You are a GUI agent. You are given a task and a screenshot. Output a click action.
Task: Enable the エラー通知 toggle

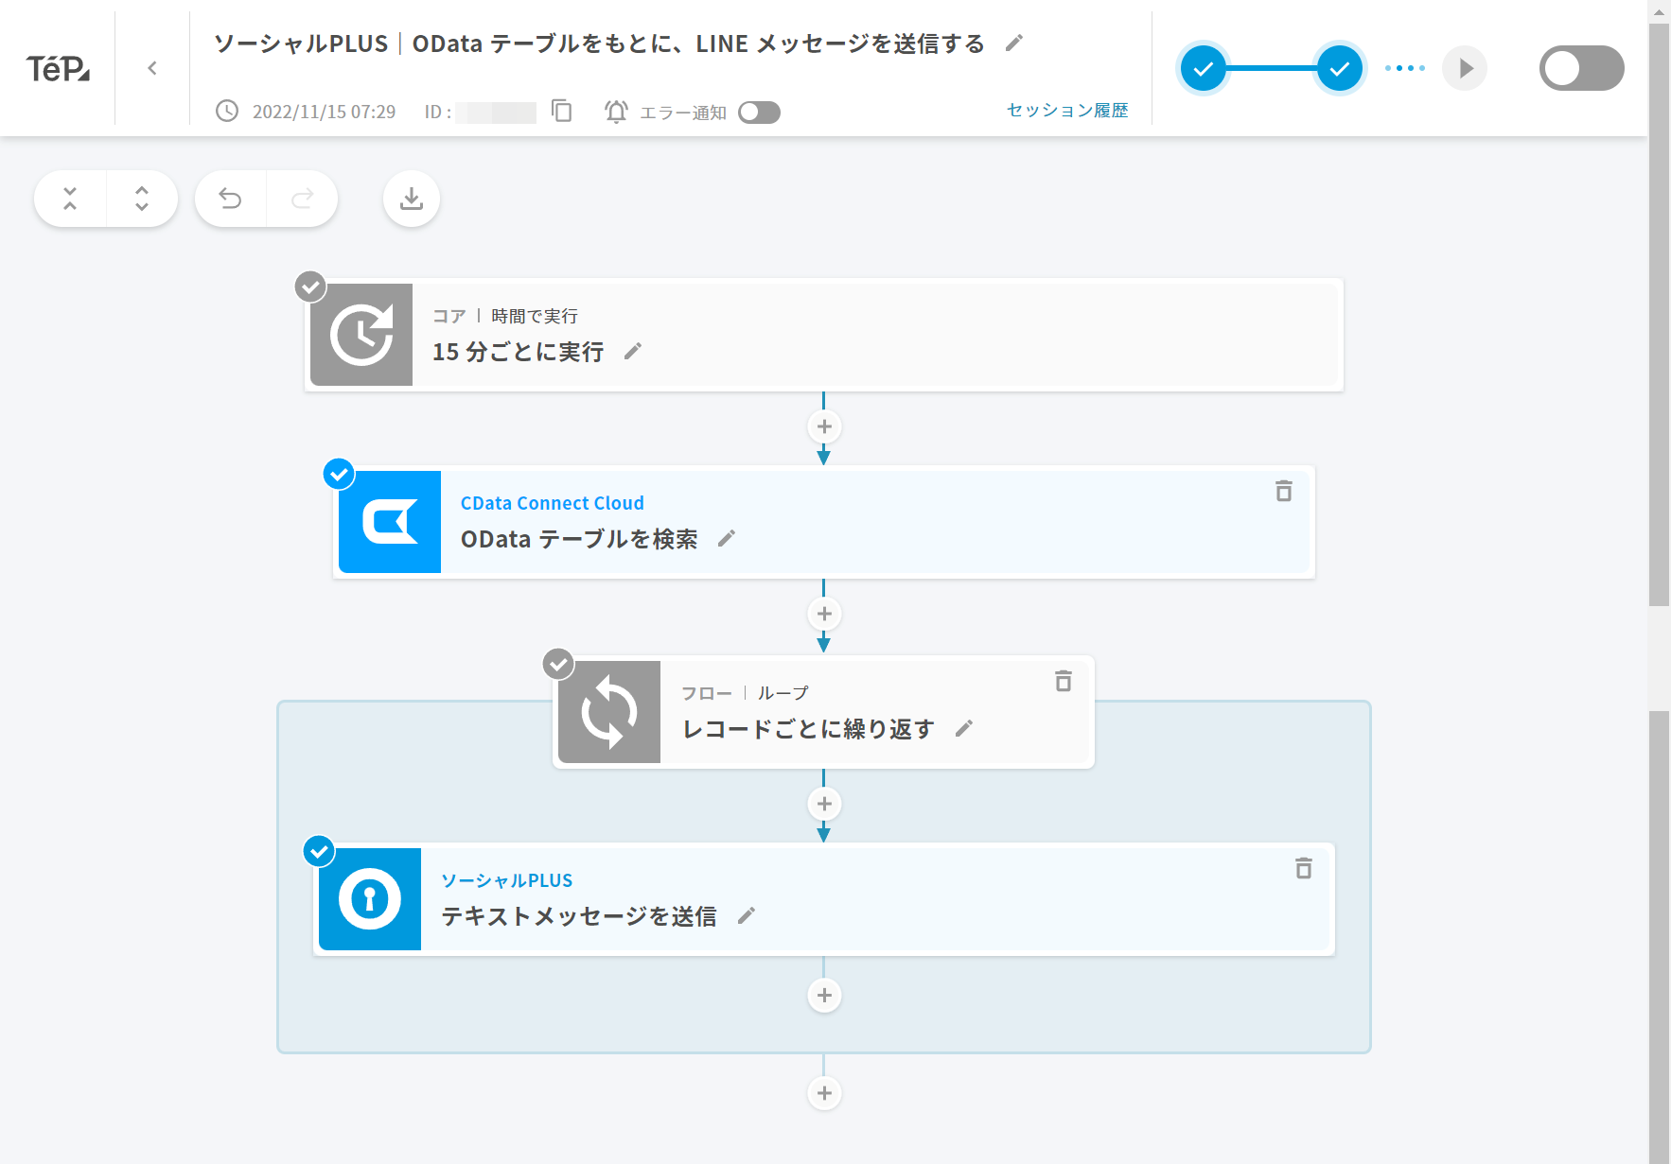pos(760,113)
